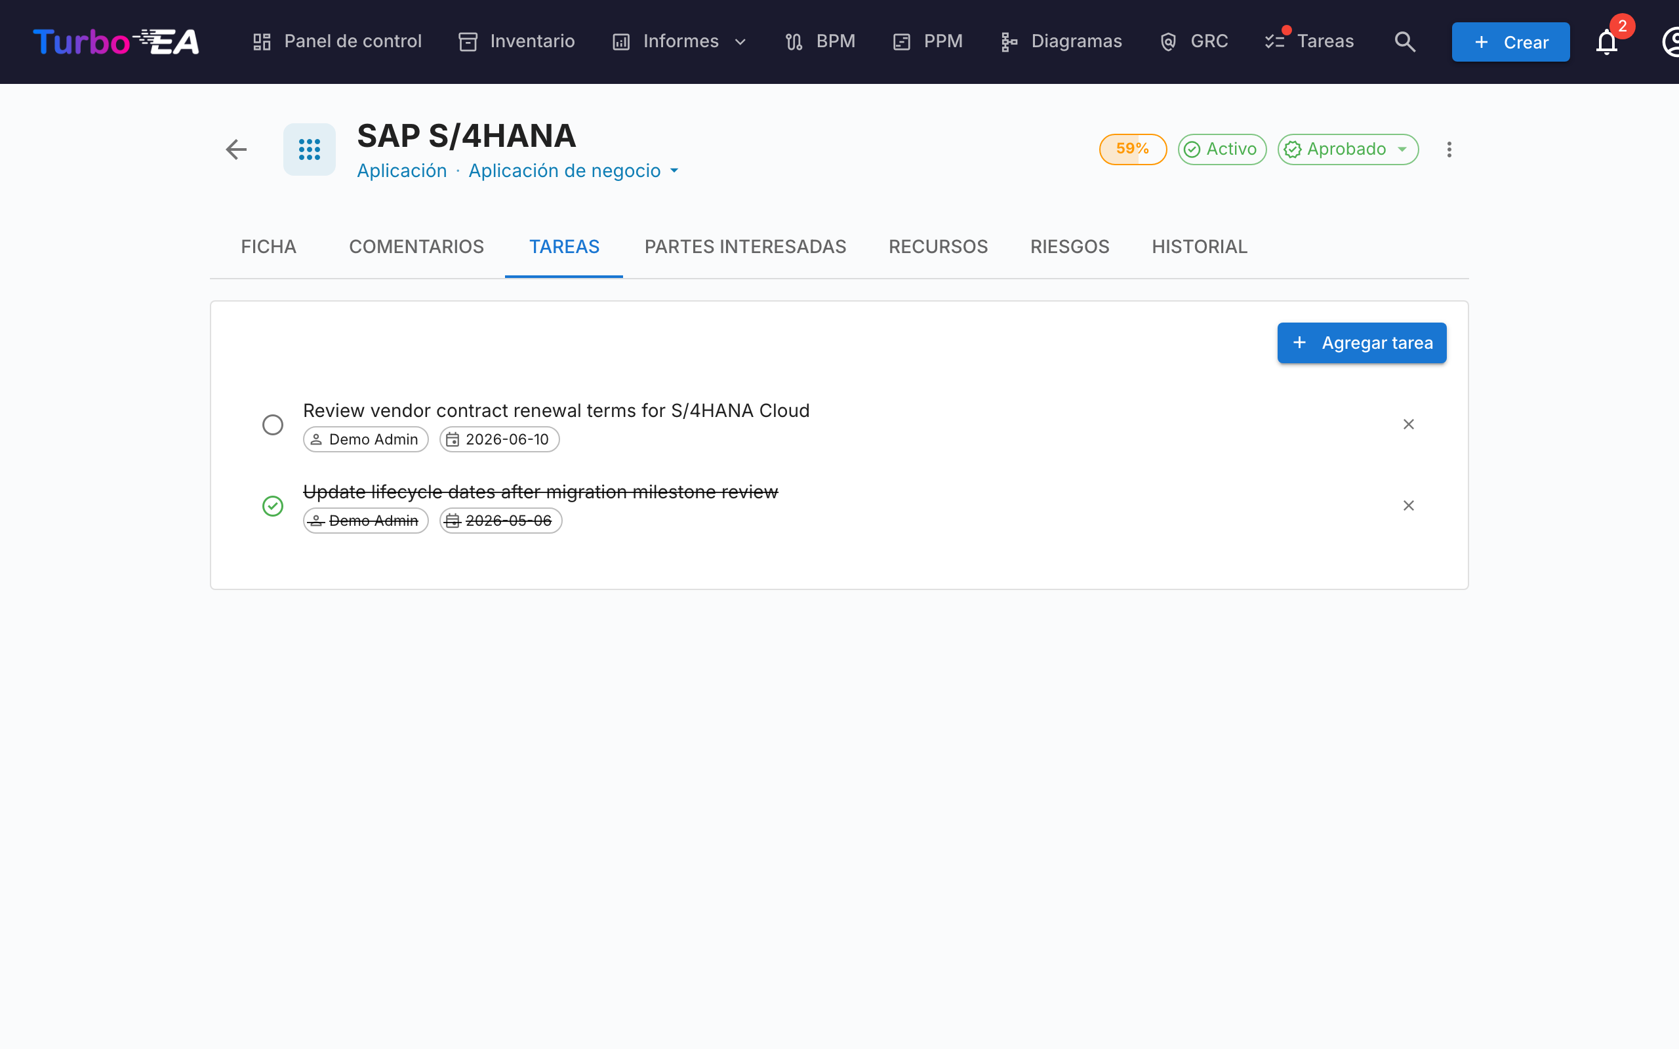Click the Demo Admin chip on vendor contract task
This screenshot has height=1049, width=1679.
tap(365, 439)
